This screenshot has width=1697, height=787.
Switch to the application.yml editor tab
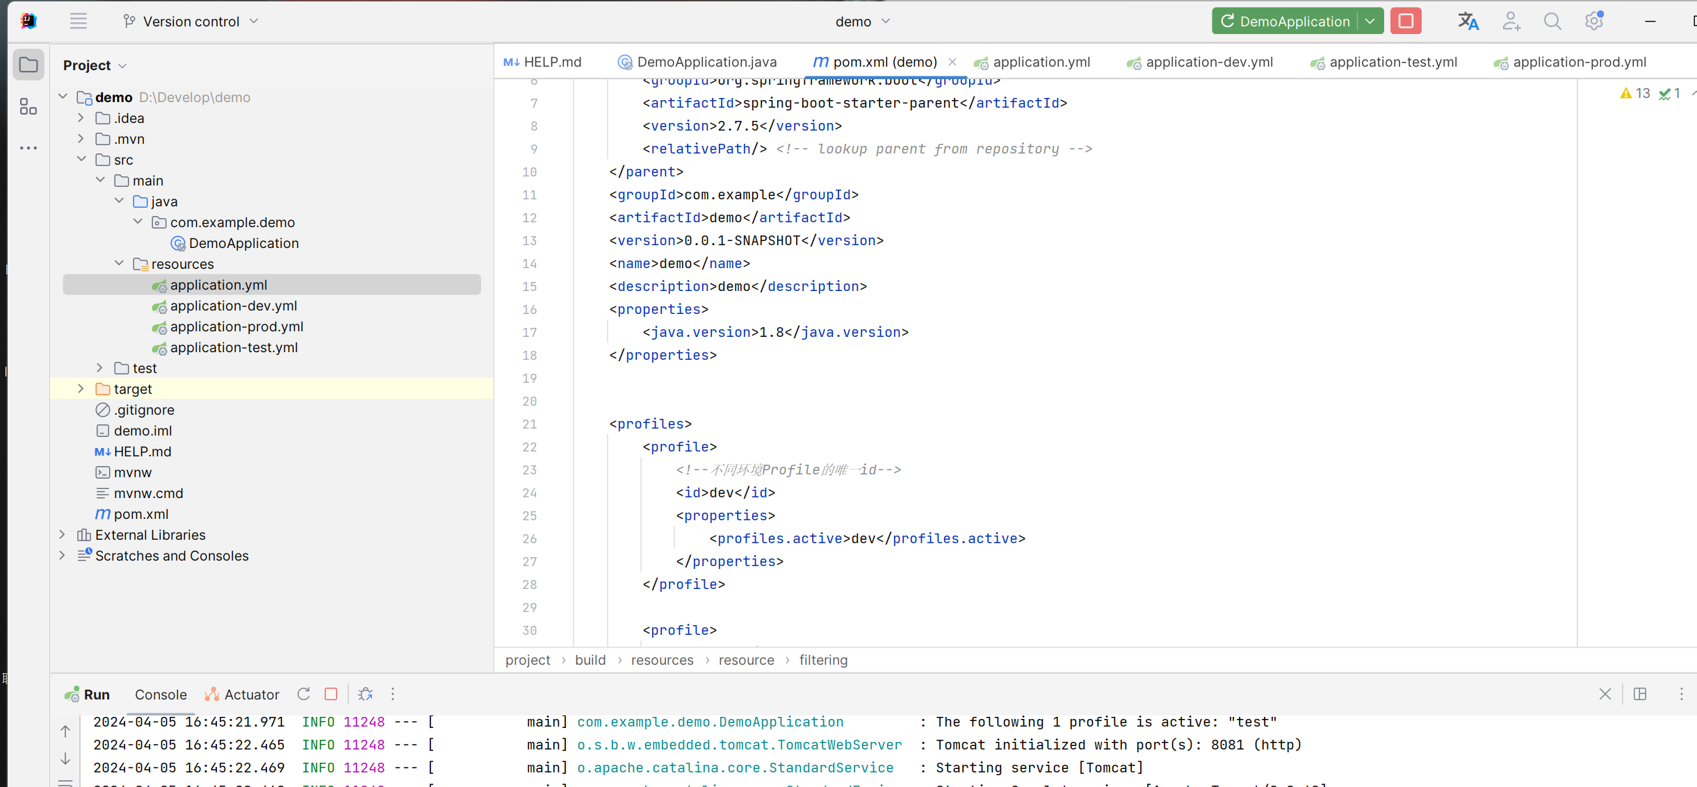1032,62
